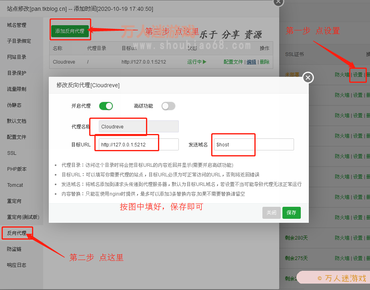Click 删除 link to remove Cloudreve proxy

point(264,62)
